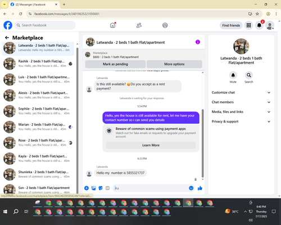This screenshot has width=281, height=225.
Task: Open Windows notification center icon
Action: 274,211
